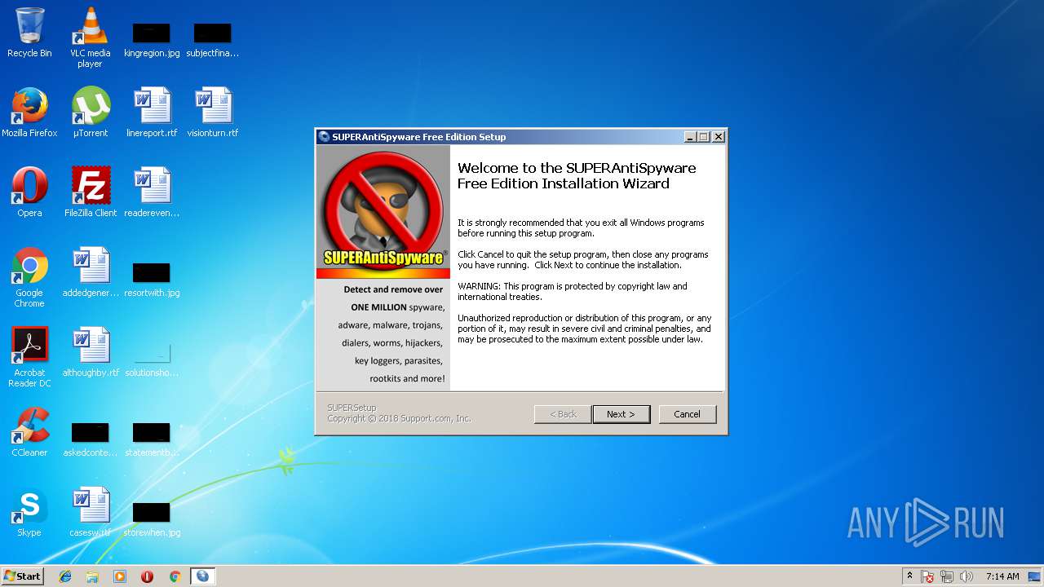
Task: Click the 'key loggers, parasites,' text
Action: coord(398,360)
